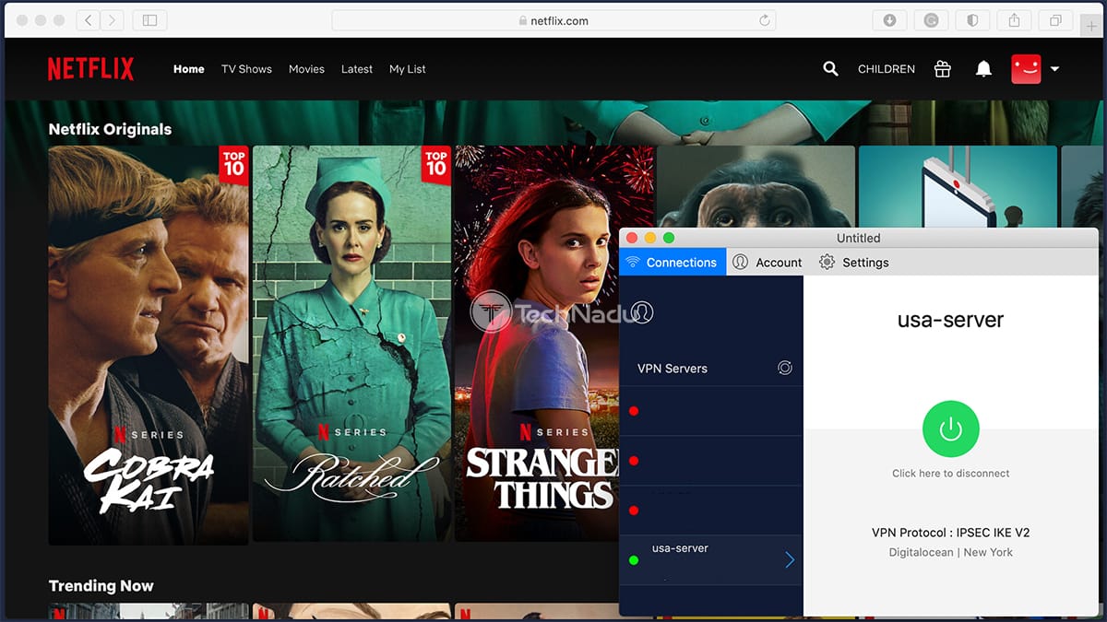Image resolution: width=1107 pixels, height=622 pixels.
Task: Open My List on Netflix
Action: (408, 69)
